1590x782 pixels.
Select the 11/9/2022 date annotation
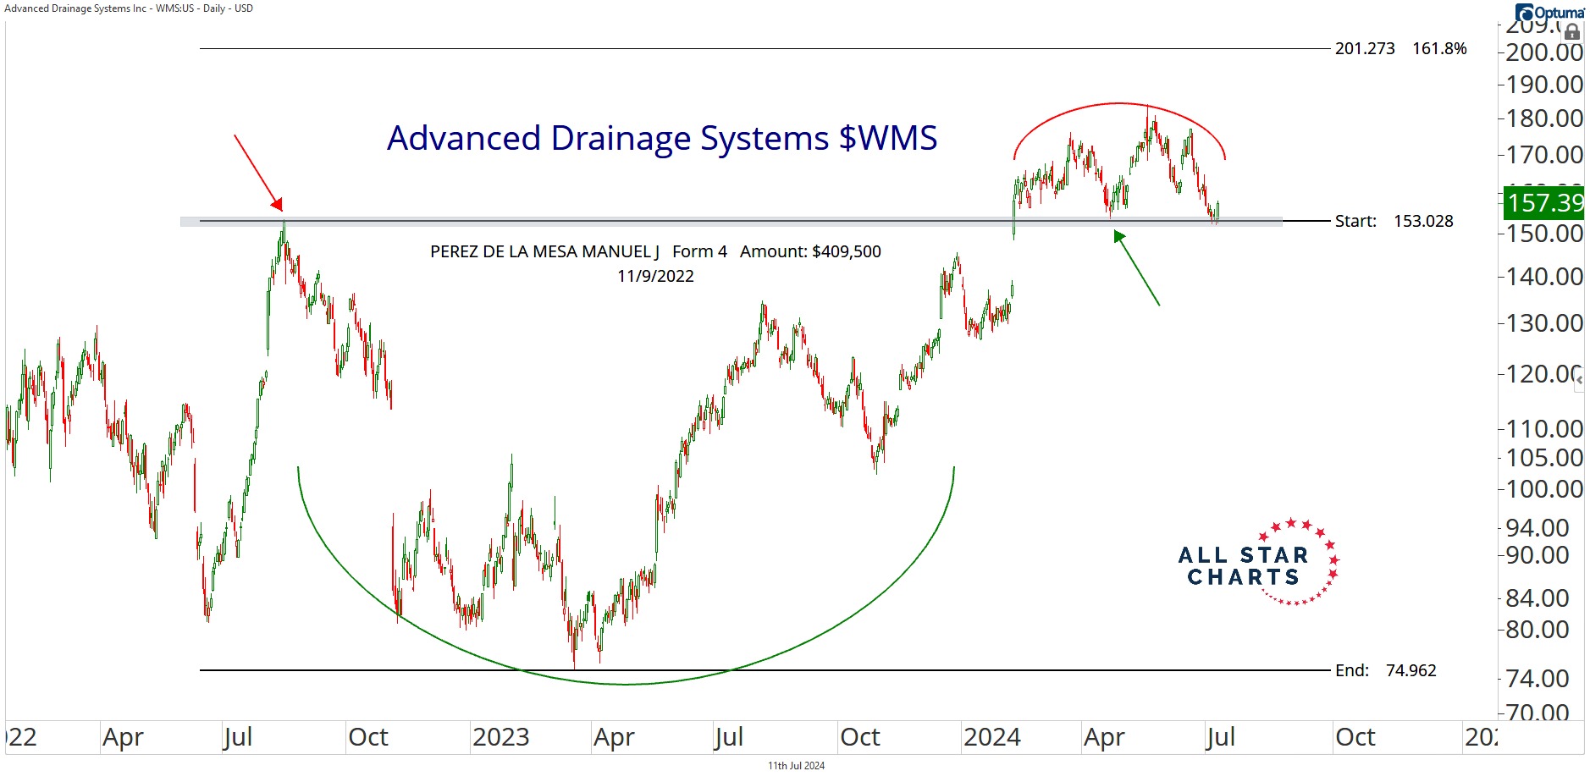[x=655, y=277]
